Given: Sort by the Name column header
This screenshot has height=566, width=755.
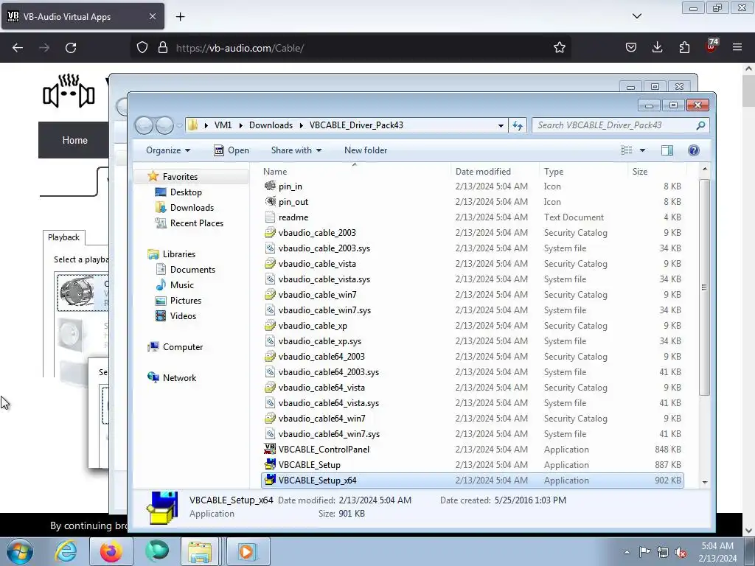Looking at the screenshot, I should tap(355, 171).
